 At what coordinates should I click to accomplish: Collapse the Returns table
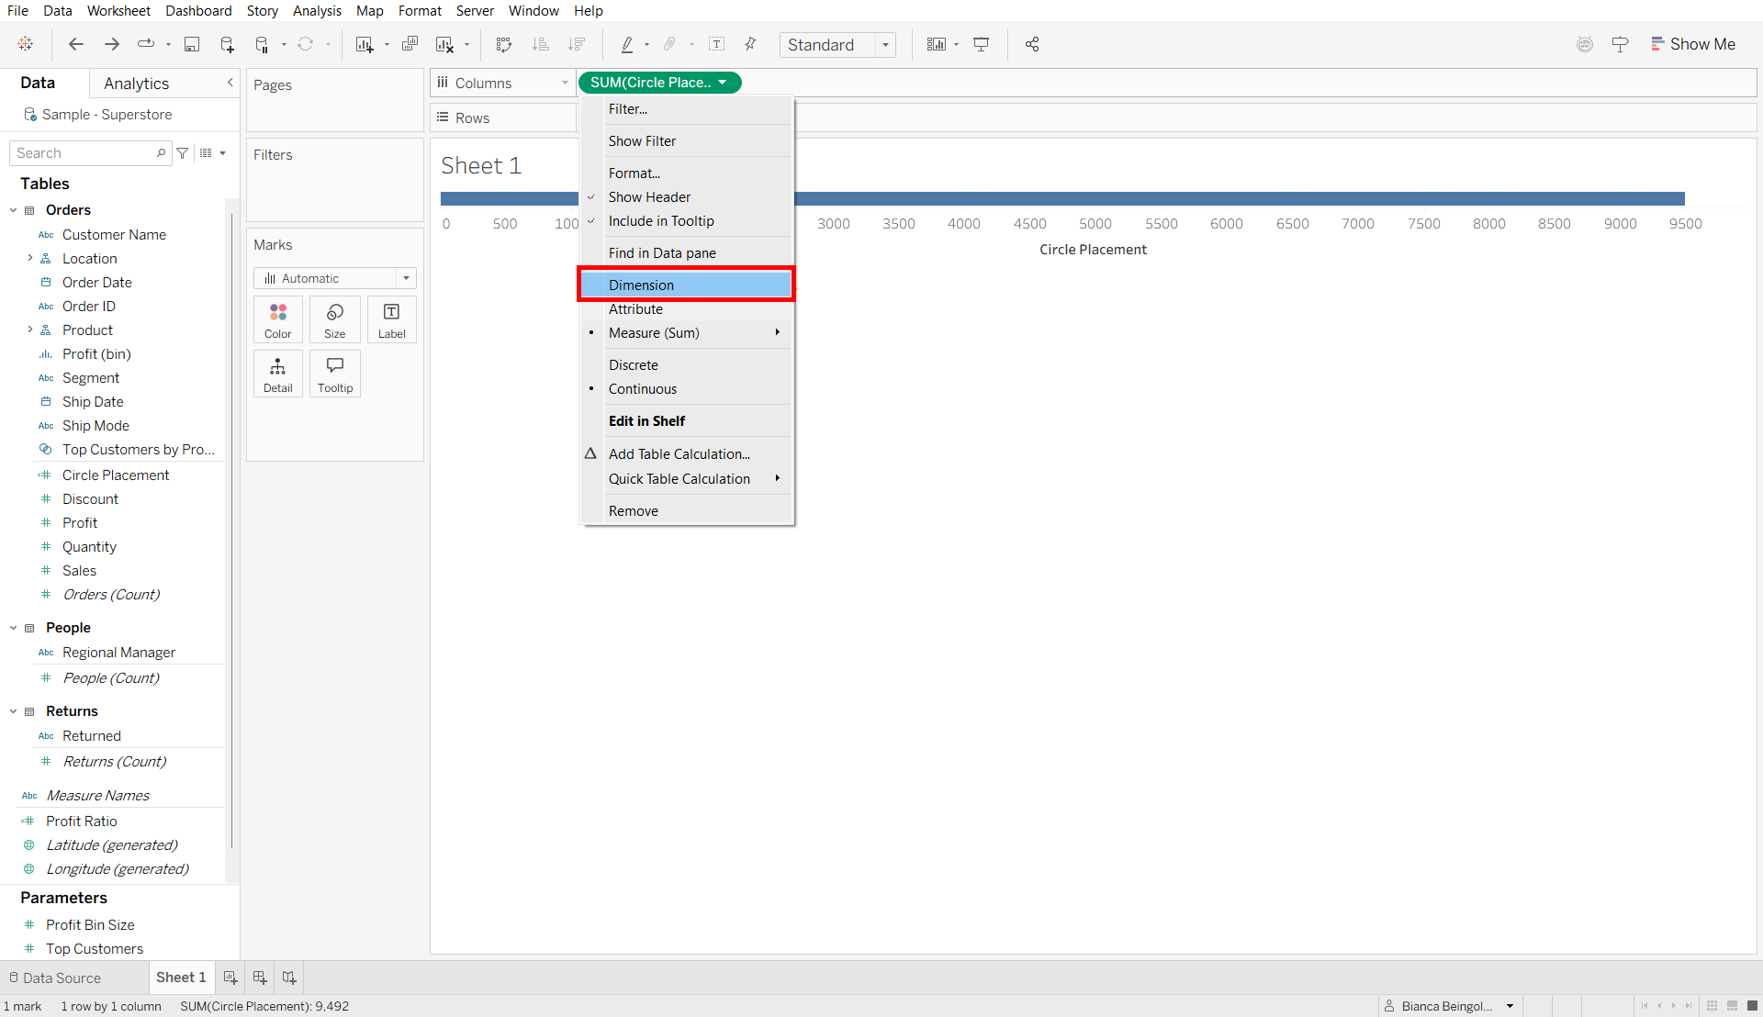click(x=14, y=711)
